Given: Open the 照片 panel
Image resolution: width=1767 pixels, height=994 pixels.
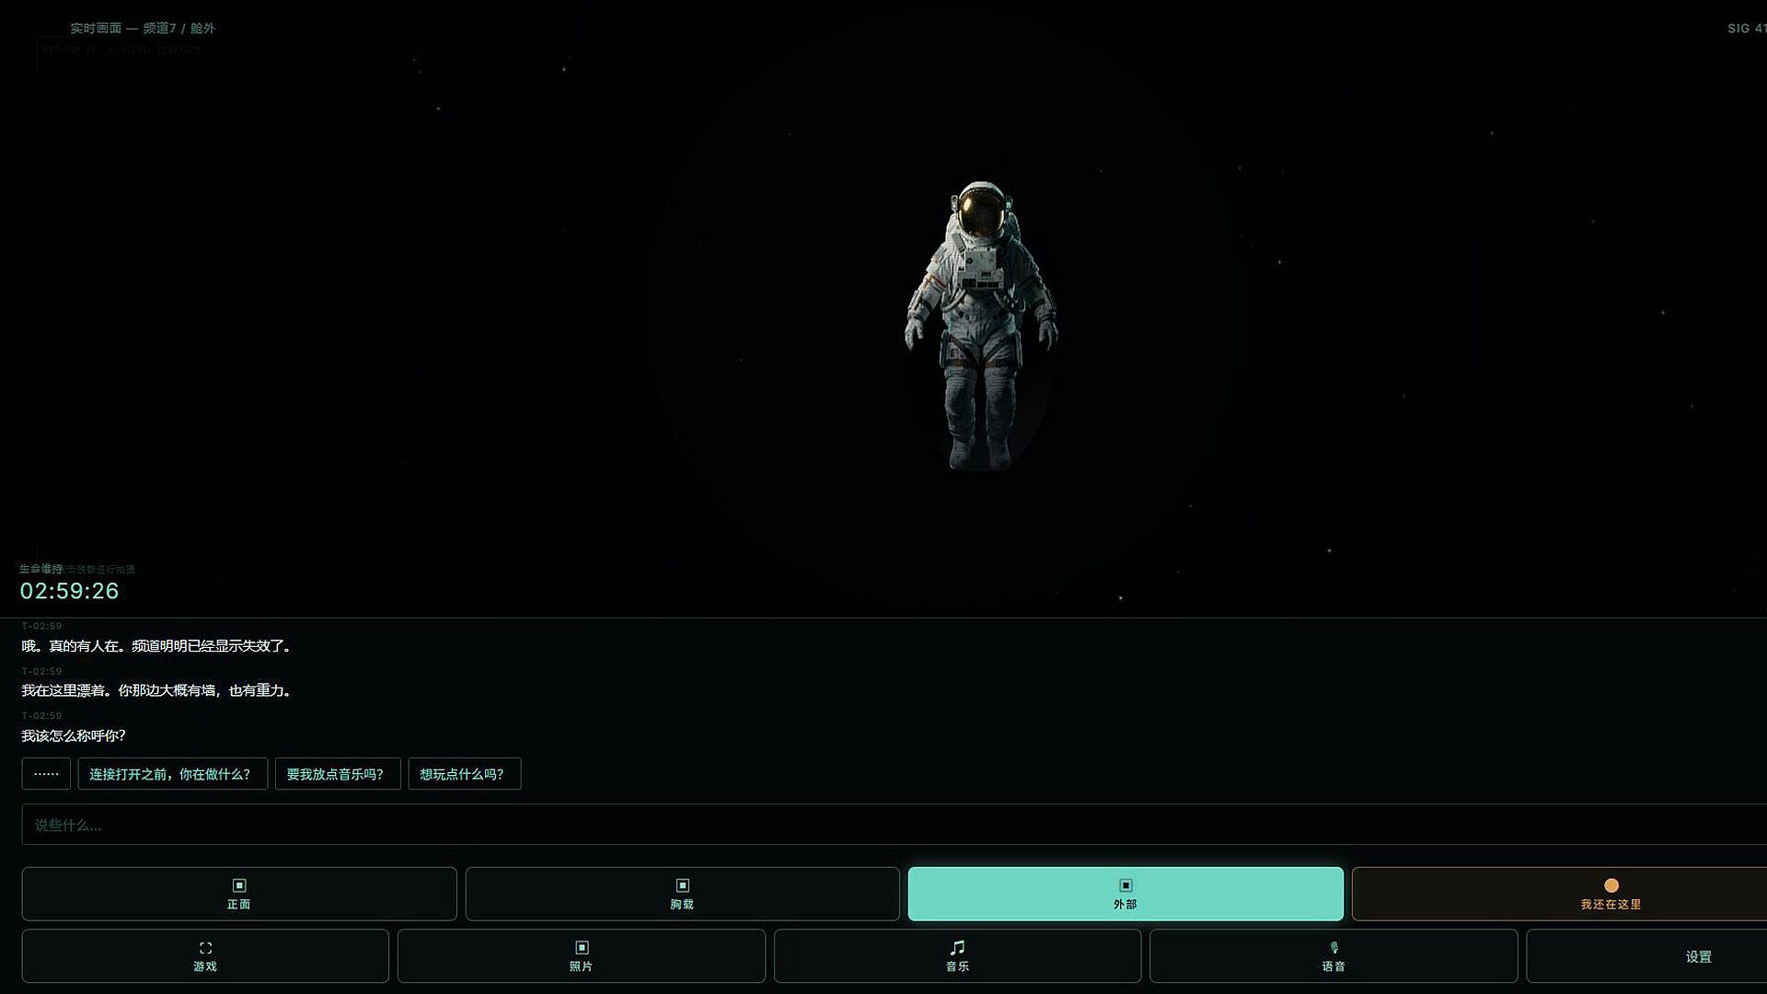Looking at the screenshot, I should coord(581,956).
